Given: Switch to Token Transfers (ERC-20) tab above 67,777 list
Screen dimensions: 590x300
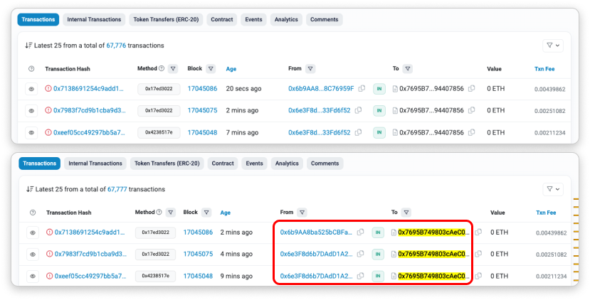Looking at the screenshot, I should (x=168, y=164).
